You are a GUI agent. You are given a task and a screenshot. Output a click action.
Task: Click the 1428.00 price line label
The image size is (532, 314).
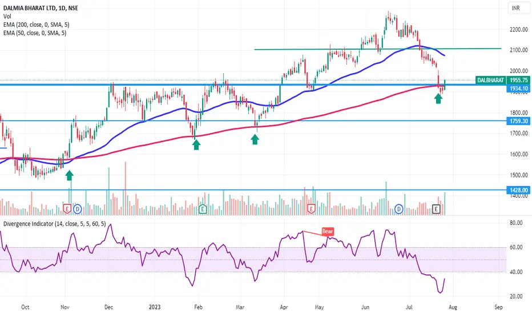(518, 190)
